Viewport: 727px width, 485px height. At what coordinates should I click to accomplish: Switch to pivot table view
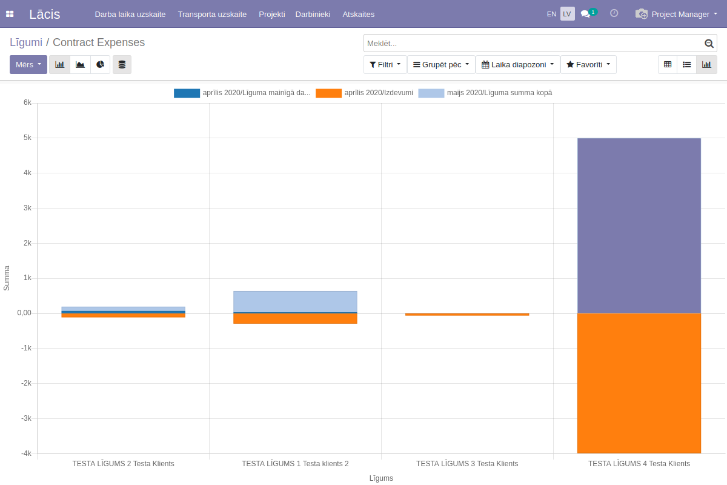click(x=668, y=64)
